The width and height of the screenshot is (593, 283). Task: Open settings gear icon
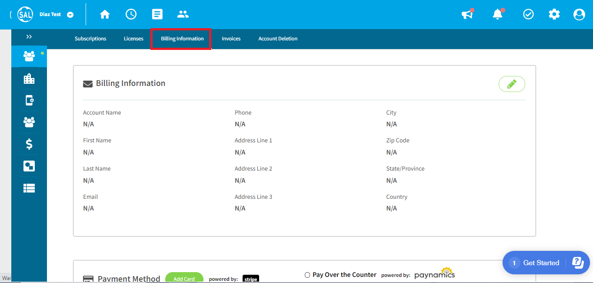tap(554, 14)
